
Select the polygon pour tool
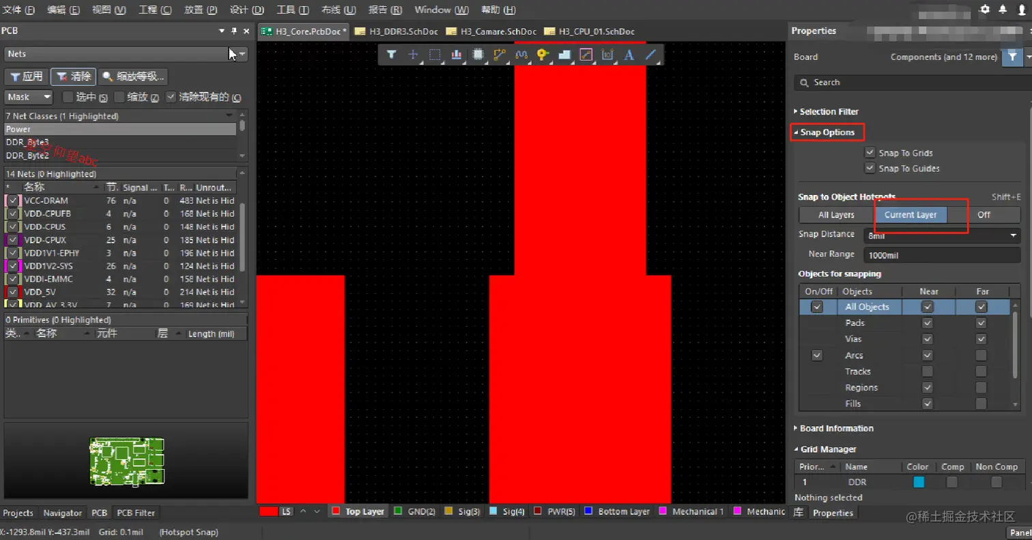(564, 55)
